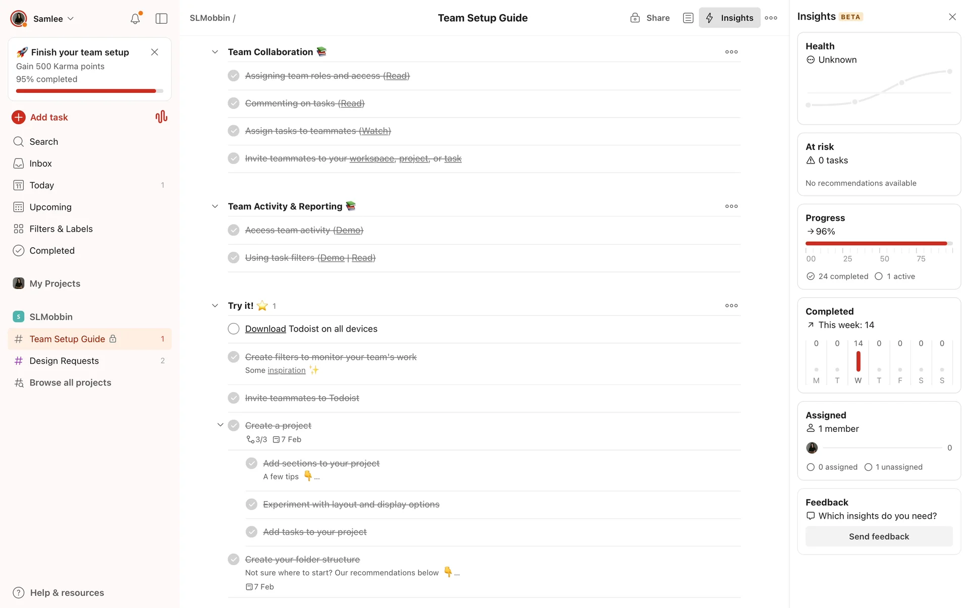
Task: Close the Insights panel
Action: click(952, 17)
